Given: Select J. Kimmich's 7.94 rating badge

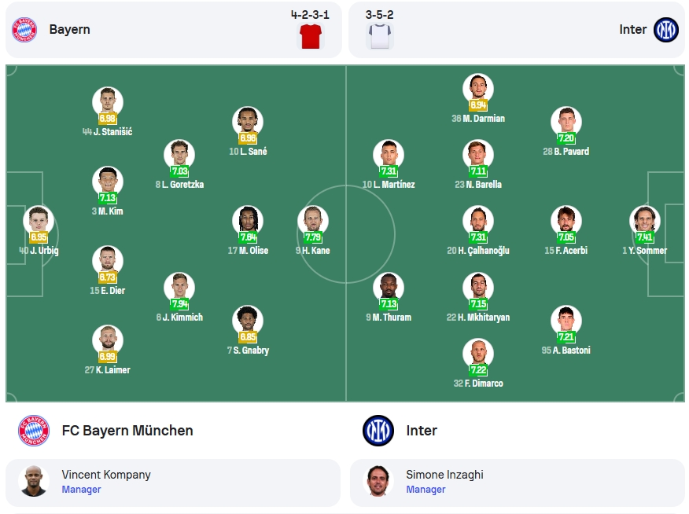Looking at the screenshot, I should click(x=179, y=303).
